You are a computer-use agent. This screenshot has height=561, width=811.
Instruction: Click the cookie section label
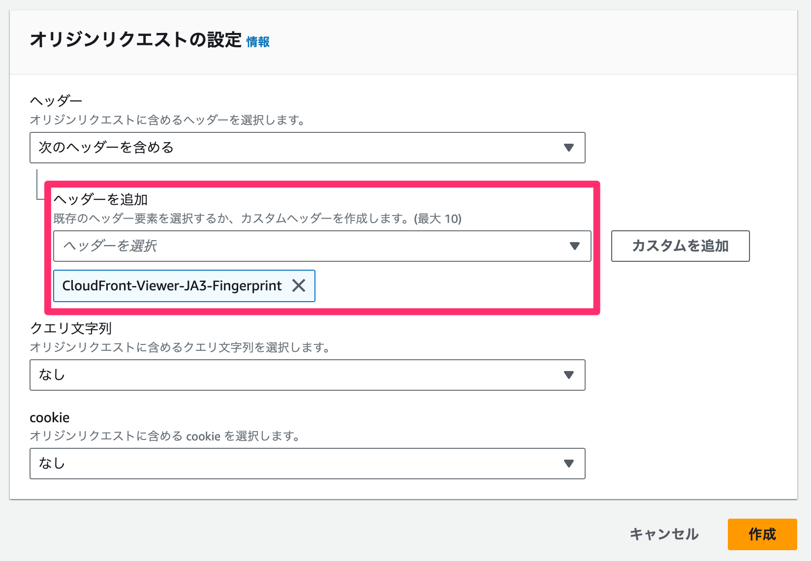[x=49, y=417]
